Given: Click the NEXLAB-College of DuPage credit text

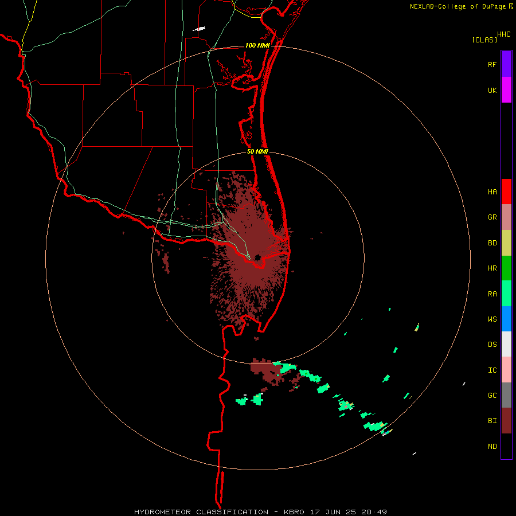Looking at the screenshot, I should pyautogui.click(x=458, y=6).
